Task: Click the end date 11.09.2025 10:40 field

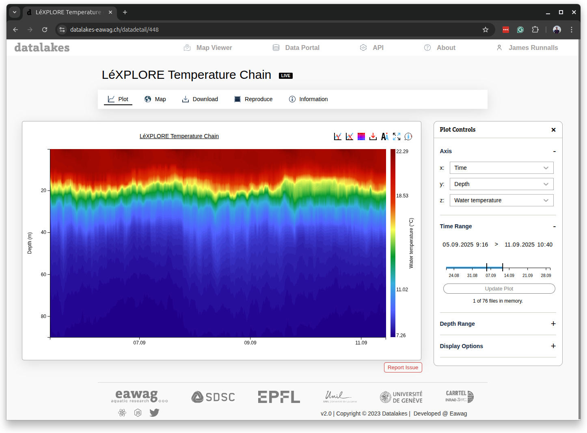Action: [x=529, y=245]
